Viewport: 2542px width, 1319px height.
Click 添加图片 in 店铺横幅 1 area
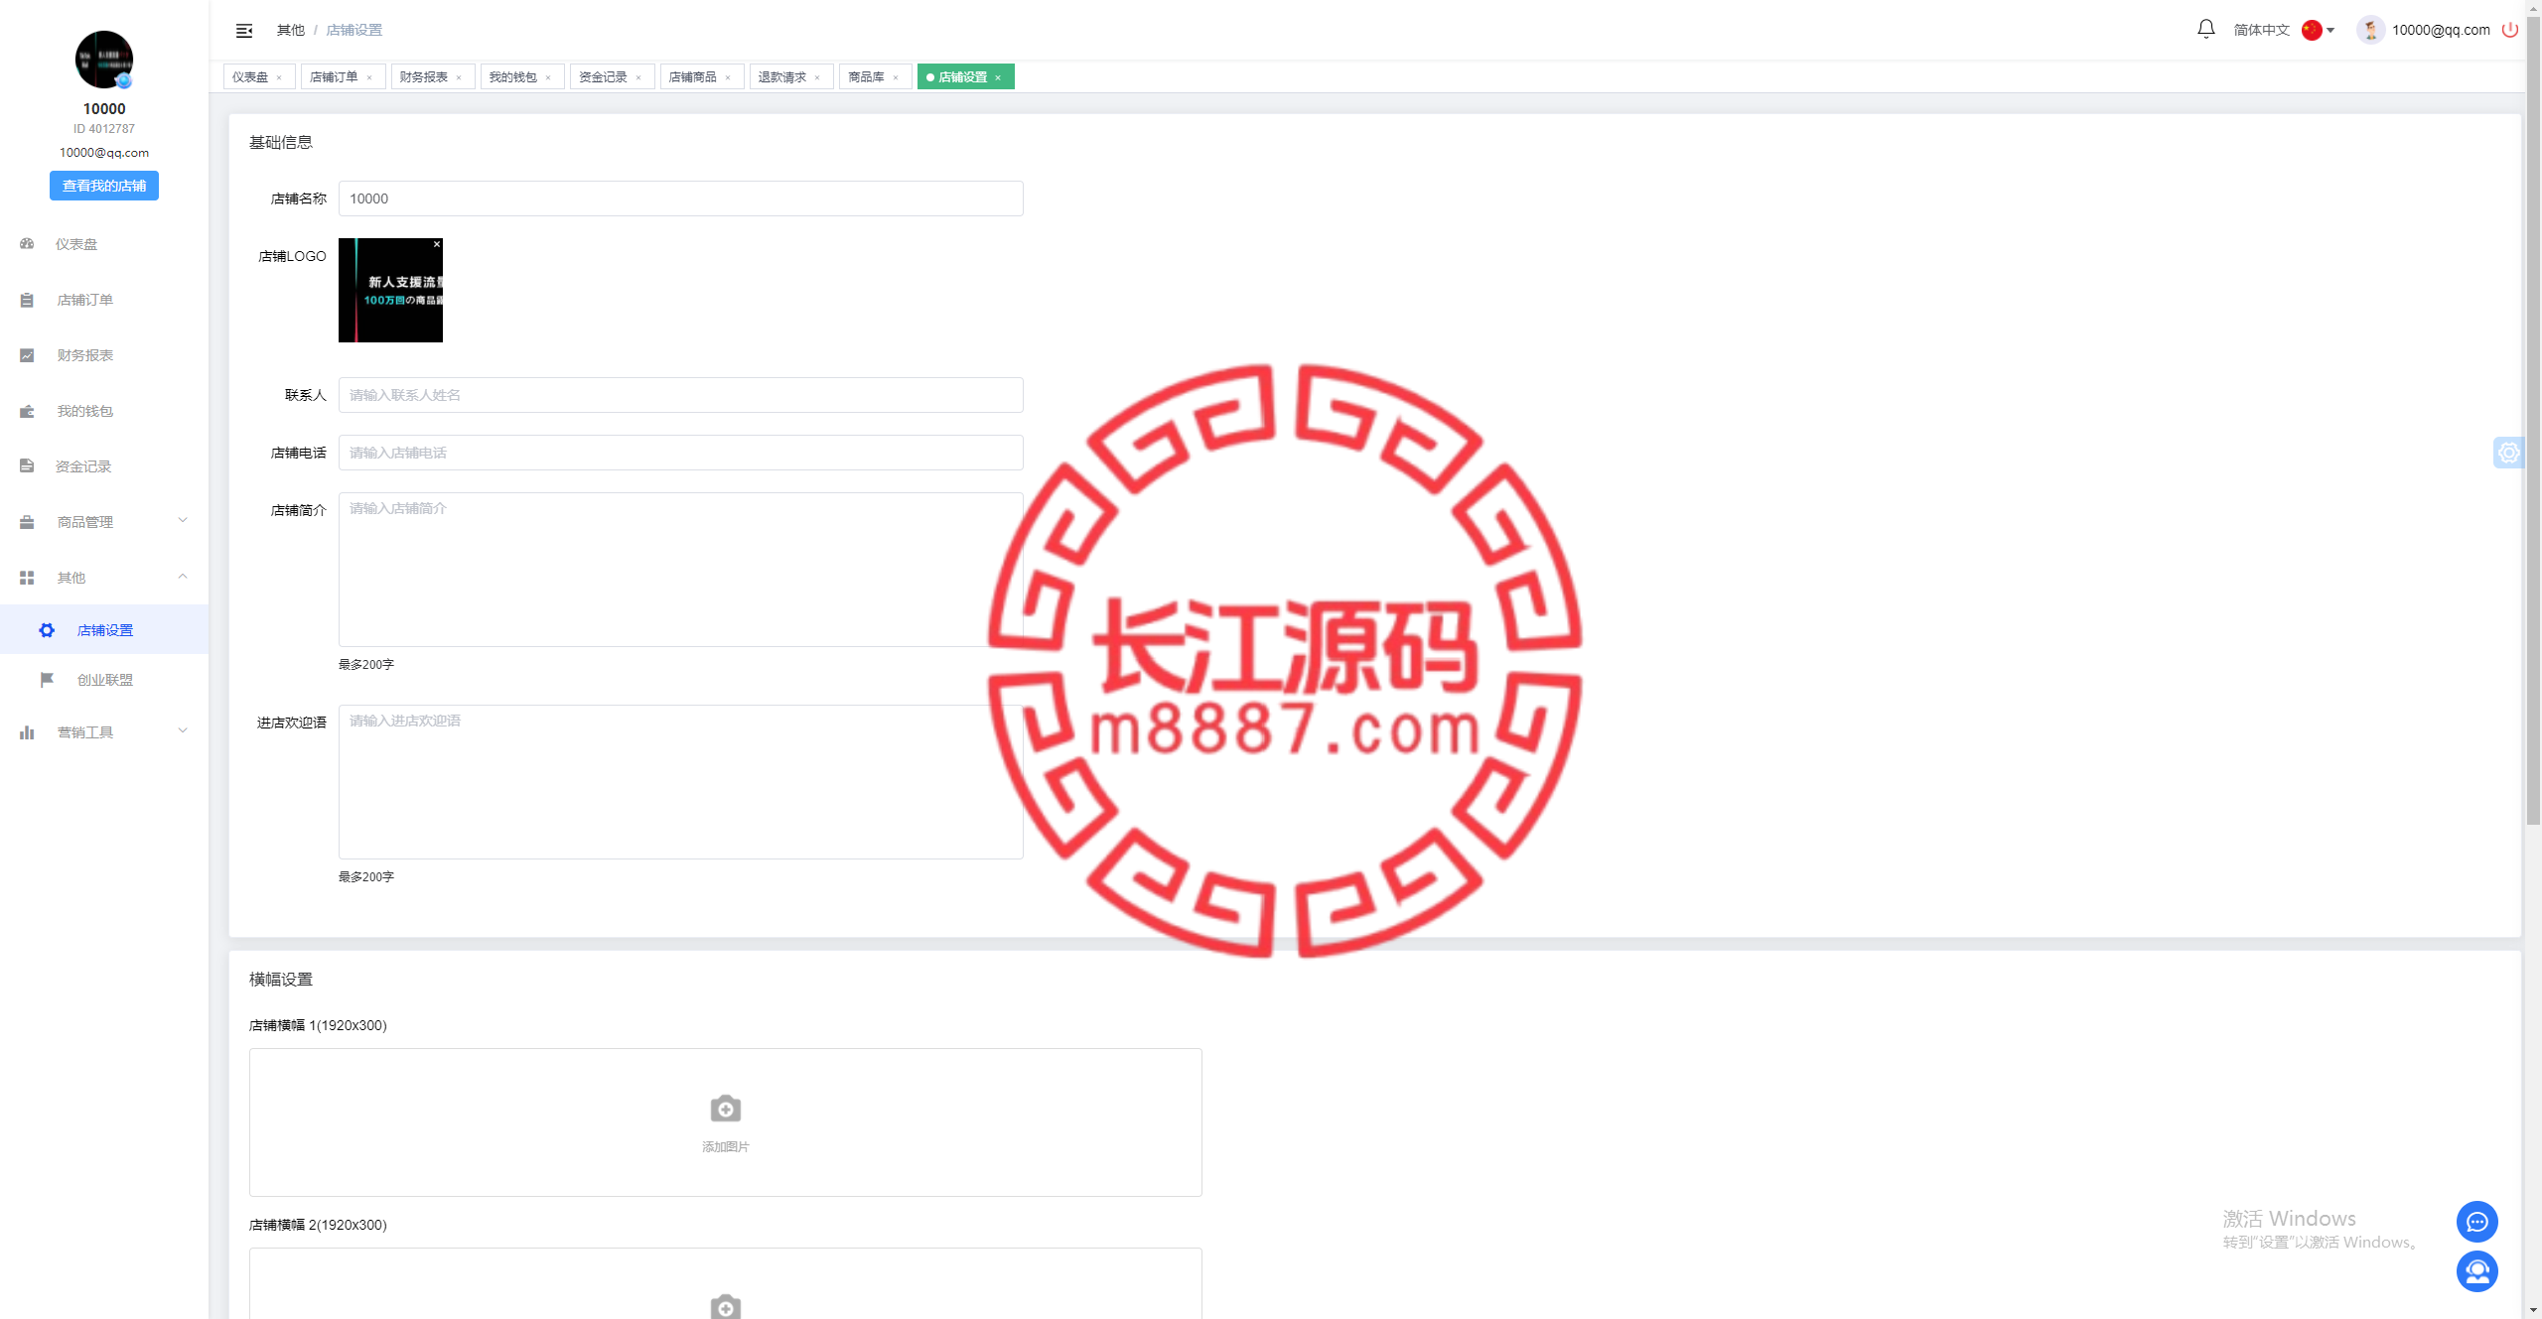(x=726, y=1146)
